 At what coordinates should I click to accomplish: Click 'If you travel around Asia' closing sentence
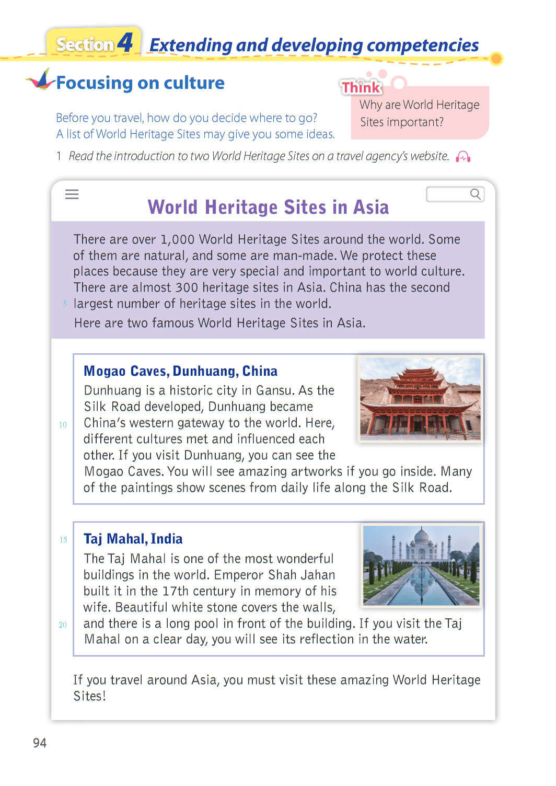point(277,688)
